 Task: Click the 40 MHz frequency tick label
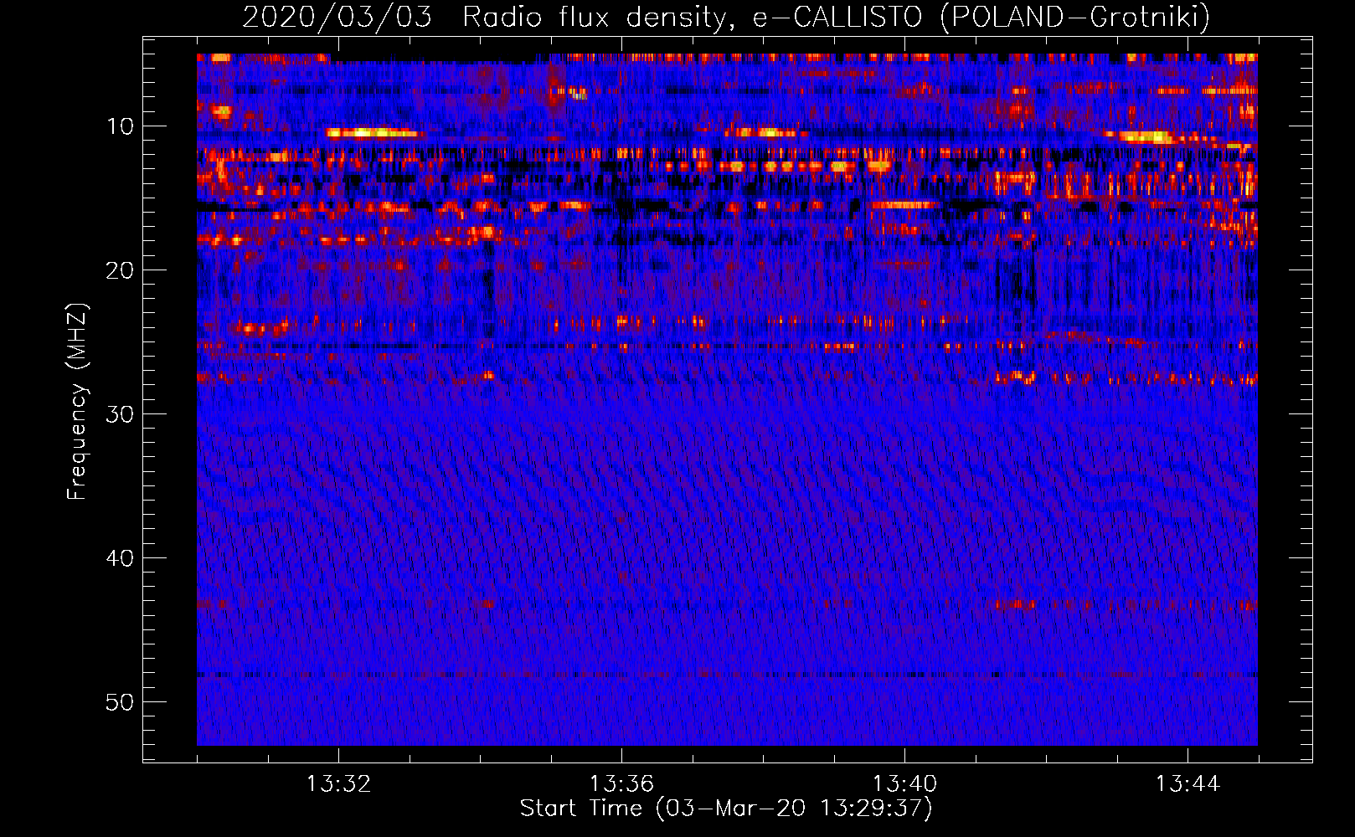point(120,558)
